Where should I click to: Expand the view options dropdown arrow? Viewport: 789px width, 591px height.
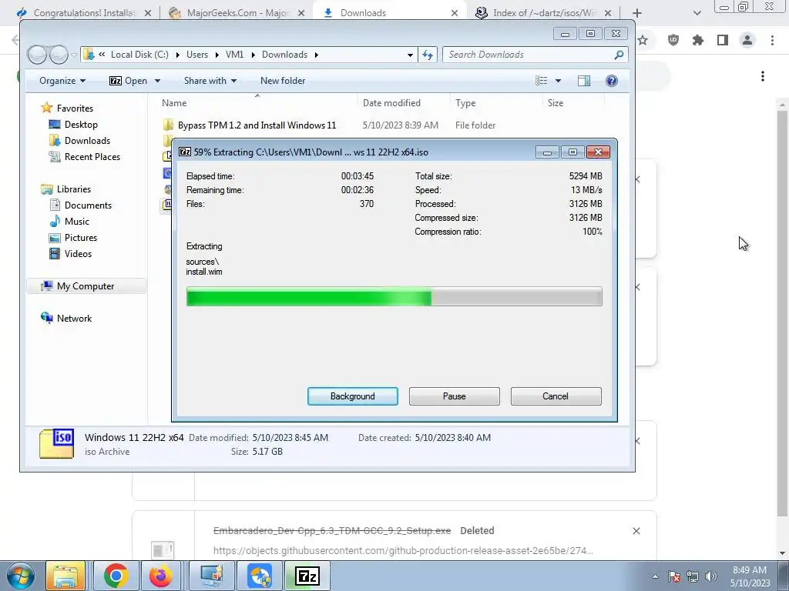pyautogui.click(x=558, y=81)
